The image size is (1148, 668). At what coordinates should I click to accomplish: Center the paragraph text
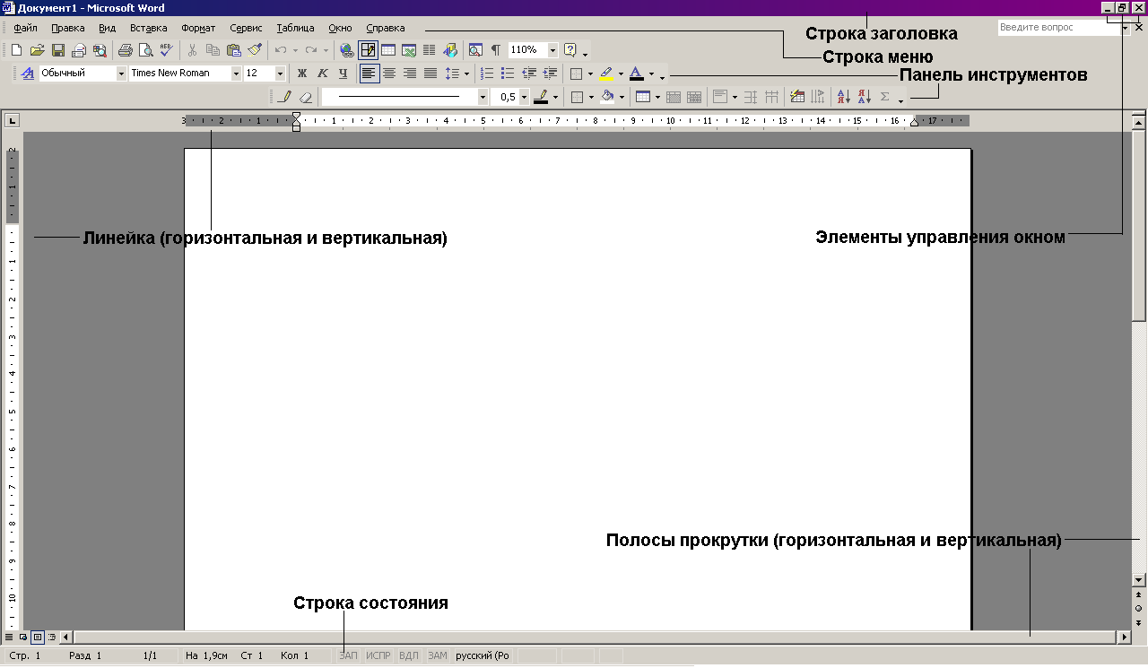pyautogui.click(x=389, y=74)
